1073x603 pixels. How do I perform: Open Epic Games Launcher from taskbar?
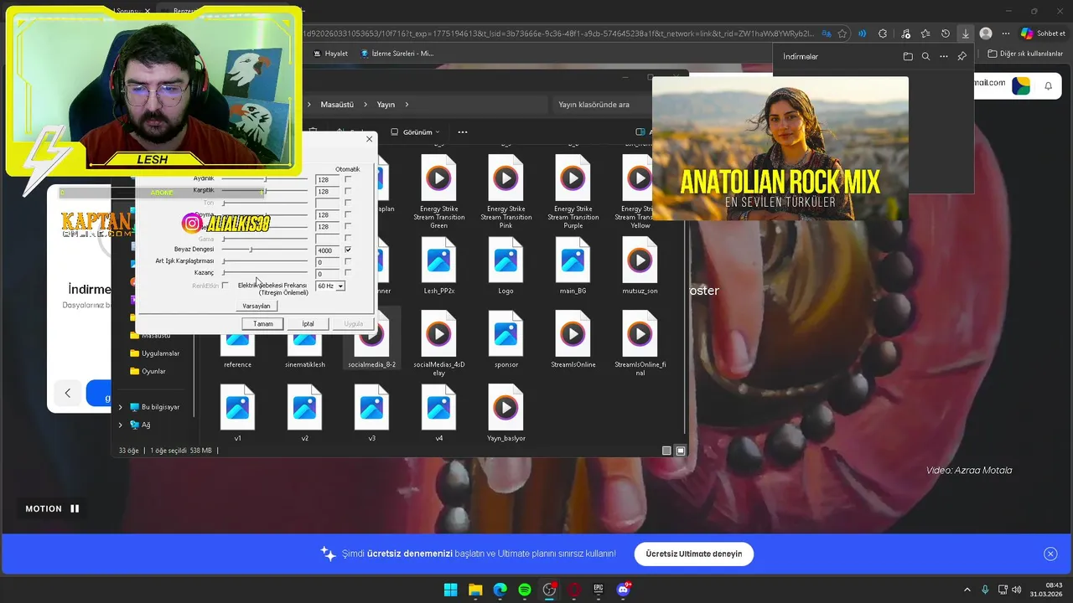[599, 590]
